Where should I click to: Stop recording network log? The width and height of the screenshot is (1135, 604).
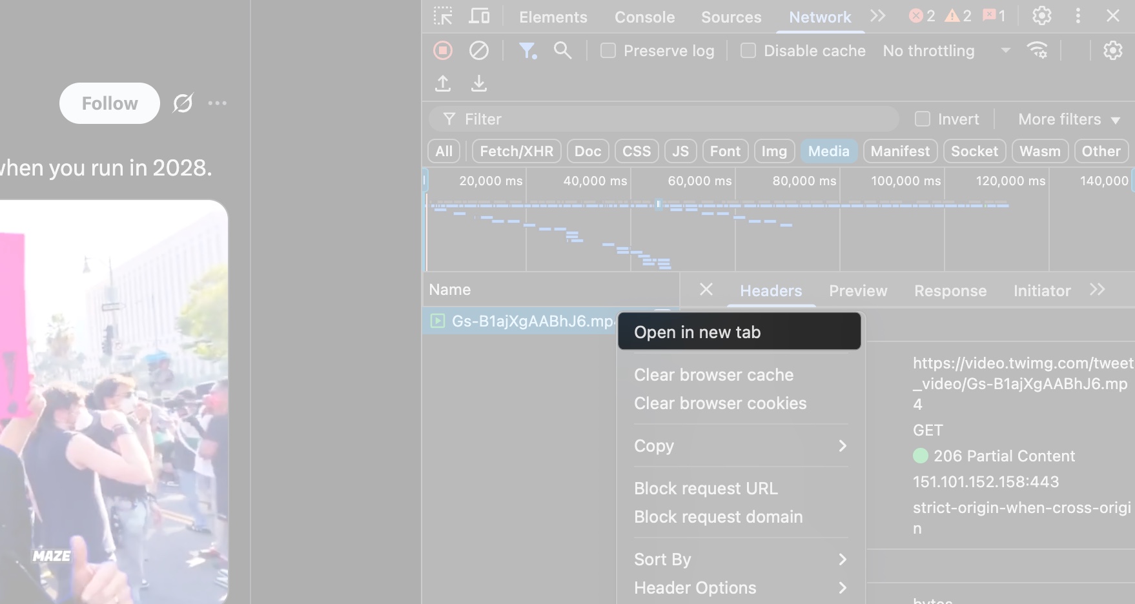tap(443, 50)
